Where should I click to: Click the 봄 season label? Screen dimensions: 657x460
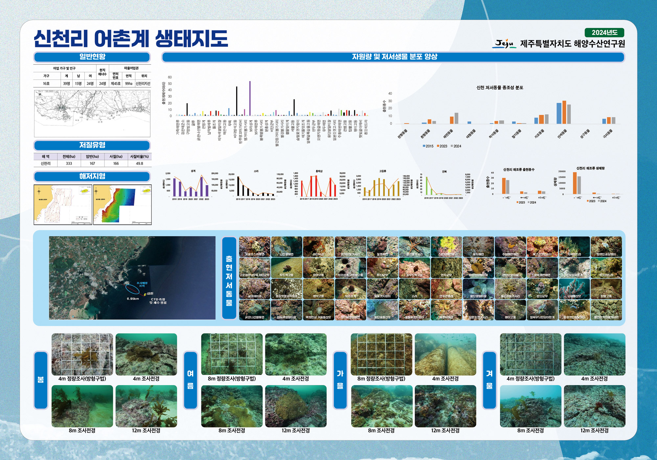(x=41, y=380)
